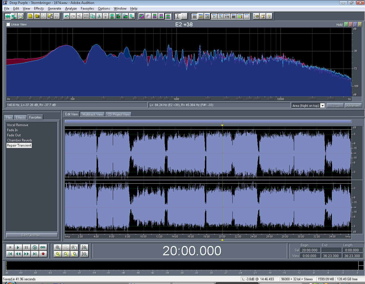Click Edit Favorites button
The width and height of the screenshot is (365, 284).
pyautogui.click(x=32, y=235)
